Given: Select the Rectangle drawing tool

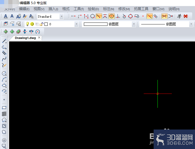Looking at the screenshot, I should 4,108.
